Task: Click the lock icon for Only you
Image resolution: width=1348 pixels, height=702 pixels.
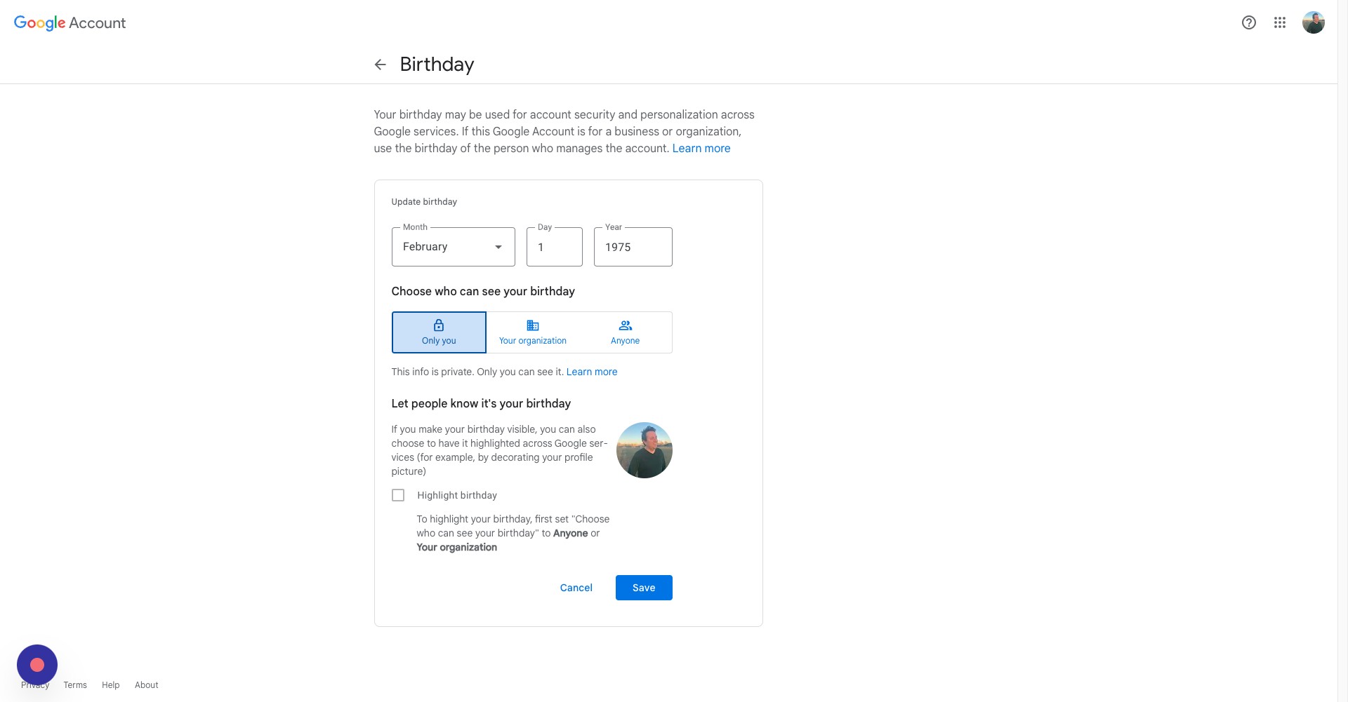Action: [x=439, y=325]
